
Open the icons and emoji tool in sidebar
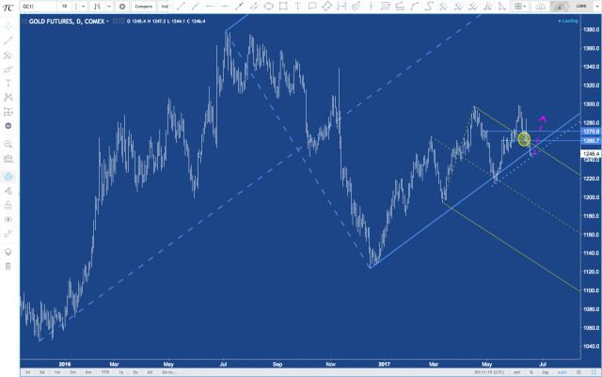tap(8, 126)
